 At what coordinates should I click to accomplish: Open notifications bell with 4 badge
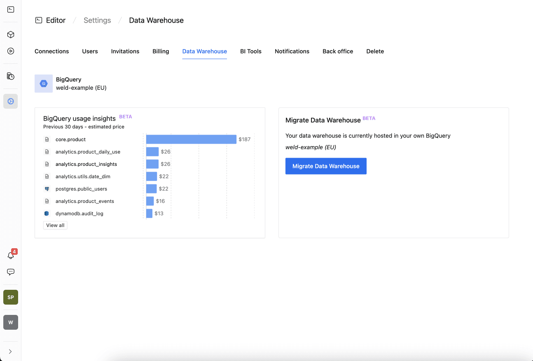coord(11,255)
